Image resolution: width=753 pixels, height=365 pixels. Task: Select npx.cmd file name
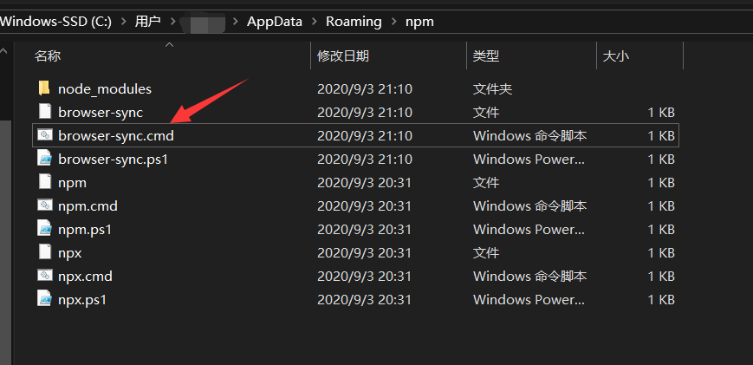(85, 277)
